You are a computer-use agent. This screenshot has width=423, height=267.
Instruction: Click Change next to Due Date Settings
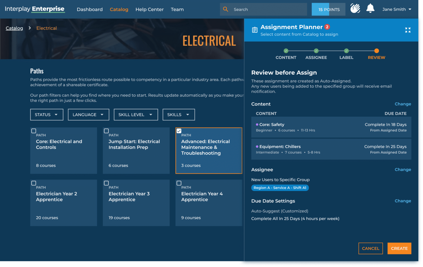[403, 201]
